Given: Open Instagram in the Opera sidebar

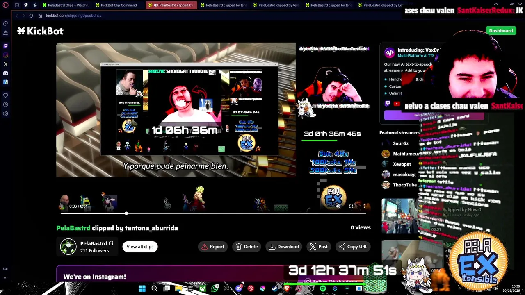Looking at the screenshot, I should tap(5, 55).
